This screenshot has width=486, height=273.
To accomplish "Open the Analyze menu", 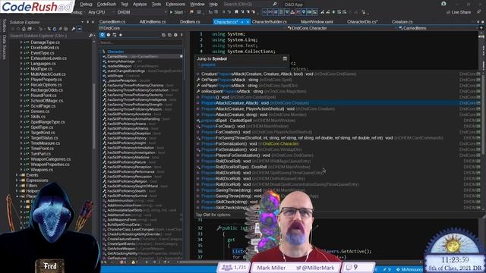I will (140, 5).
